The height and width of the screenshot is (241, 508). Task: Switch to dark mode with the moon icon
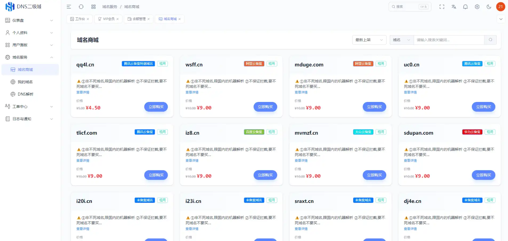click(x=489, y=6)
